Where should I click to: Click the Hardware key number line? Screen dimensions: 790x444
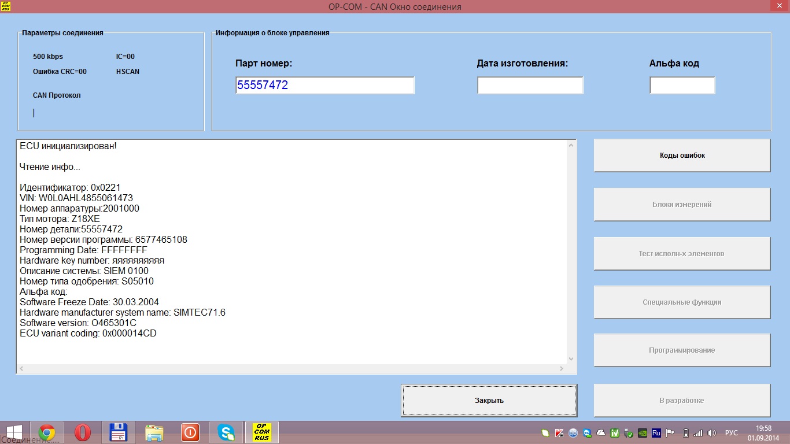click(x=92, y=260)
